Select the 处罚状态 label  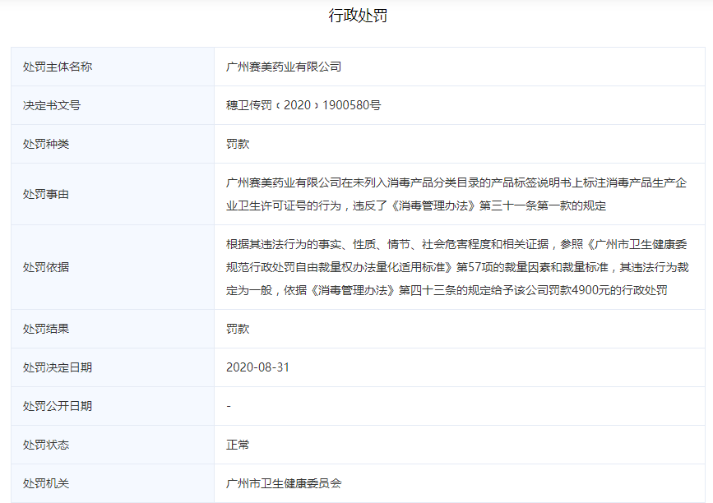46,445
